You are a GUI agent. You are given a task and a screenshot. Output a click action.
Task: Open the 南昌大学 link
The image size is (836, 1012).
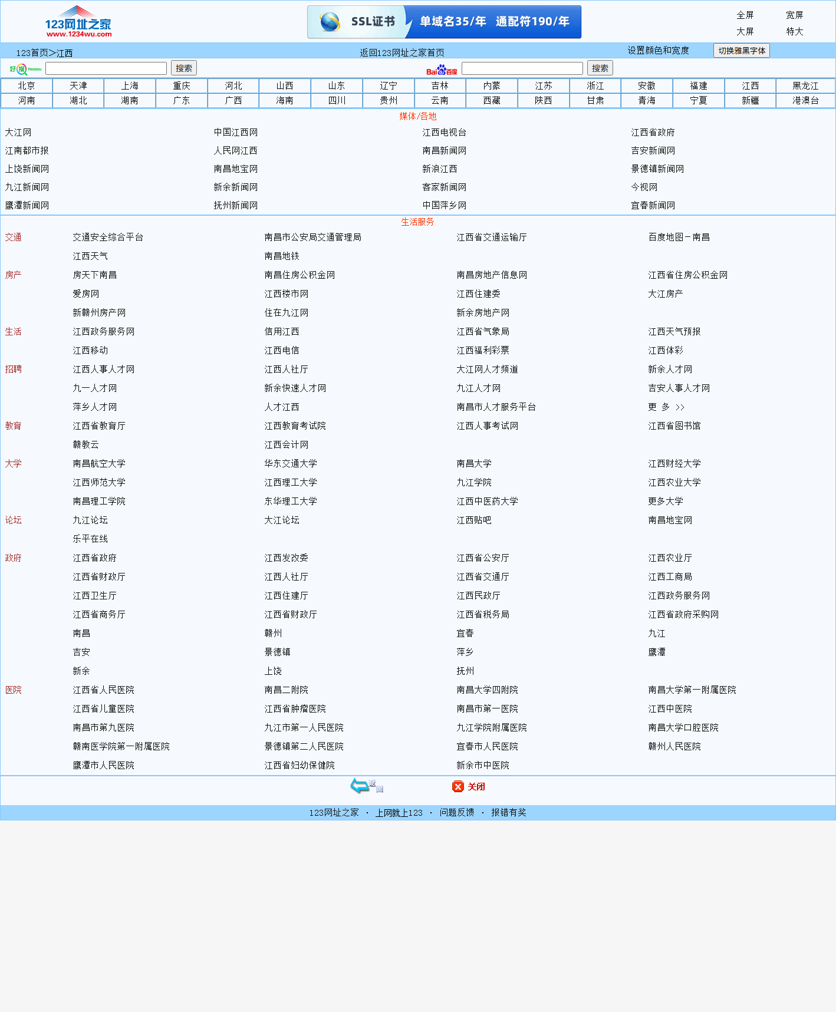[474, 464]
